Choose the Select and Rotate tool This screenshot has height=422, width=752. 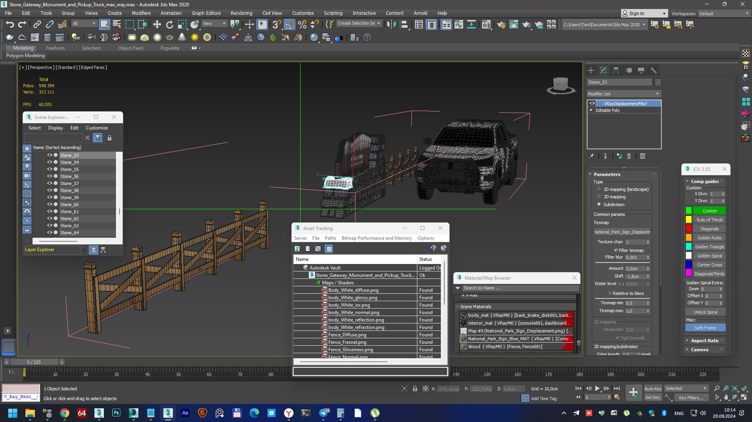coord(169,25)
